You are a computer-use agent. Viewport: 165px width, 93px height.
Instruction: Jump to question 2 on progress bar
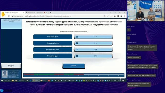pos(39,75)
